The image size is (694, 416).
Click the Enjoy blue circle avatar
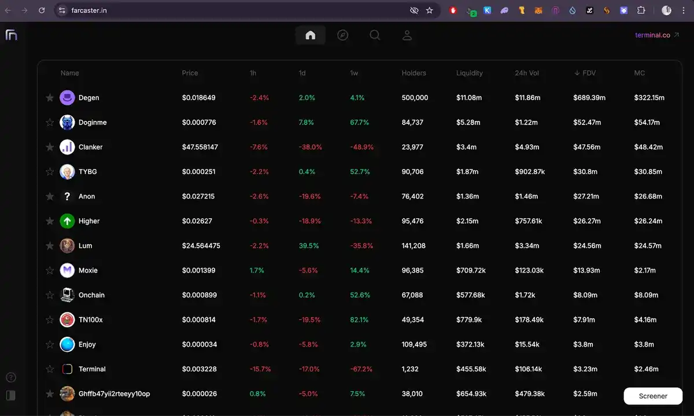[x=67, y=344]
